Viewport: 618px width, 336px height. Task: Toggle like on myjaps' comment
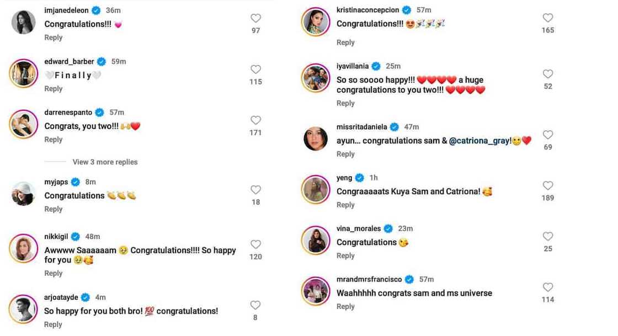click(255, 190)
